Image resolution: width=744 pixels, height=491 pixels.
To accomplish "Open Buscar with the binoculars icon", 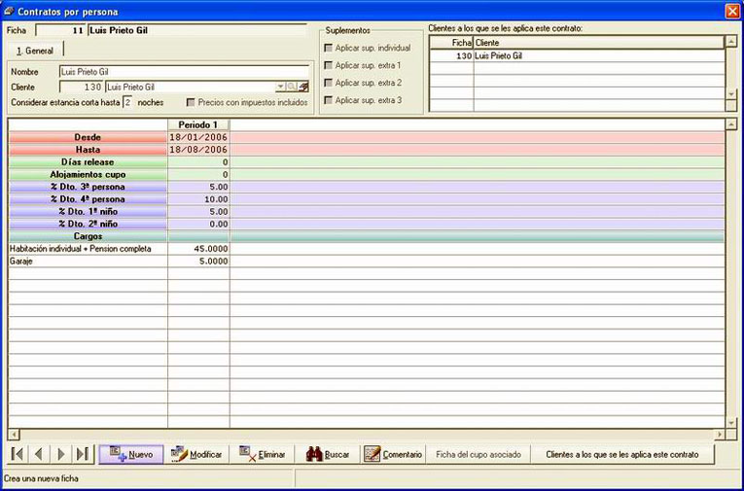I will (x=328, y=454).
